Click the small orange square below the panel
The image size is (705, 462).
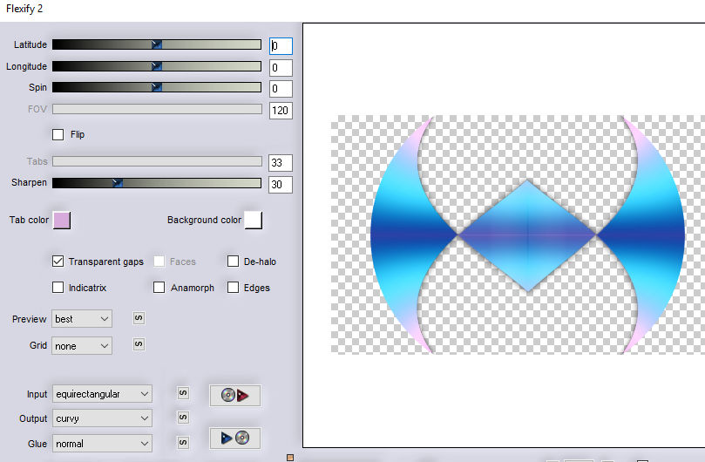(290, 458)
